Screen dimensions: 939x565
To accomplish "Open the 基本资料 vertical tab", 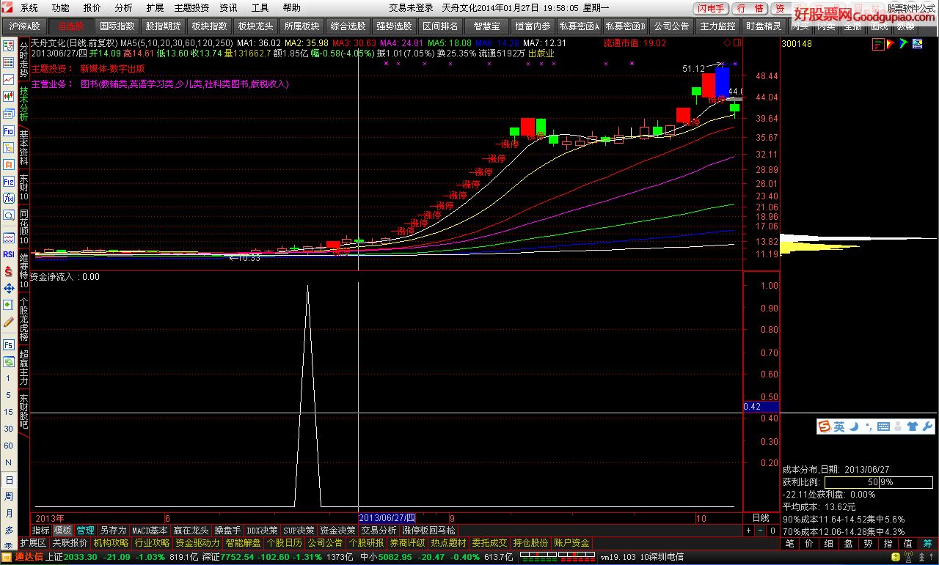I will click(x=23, y=149).
